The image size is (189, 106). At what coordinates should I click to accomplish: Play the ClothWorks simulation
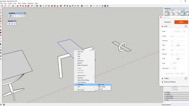pyautogui.click(x=13, y=16)
